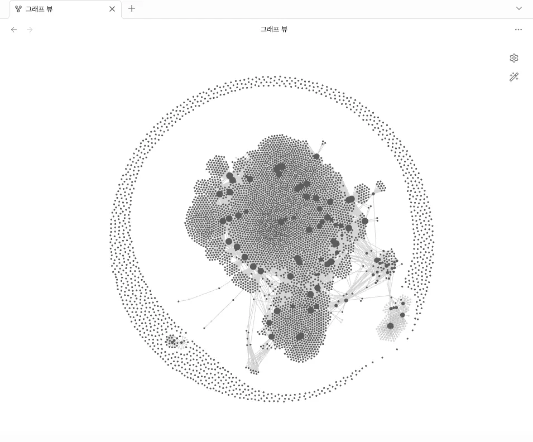533x442 pixels.
Task: Select the 그래프 뷰 tab
Action: click(65, 9)
